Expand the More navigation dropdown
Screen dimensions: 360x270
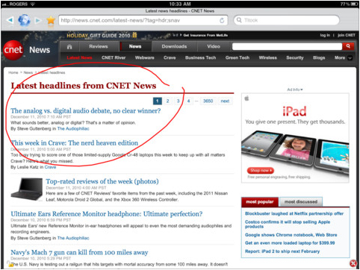point(343,57)
